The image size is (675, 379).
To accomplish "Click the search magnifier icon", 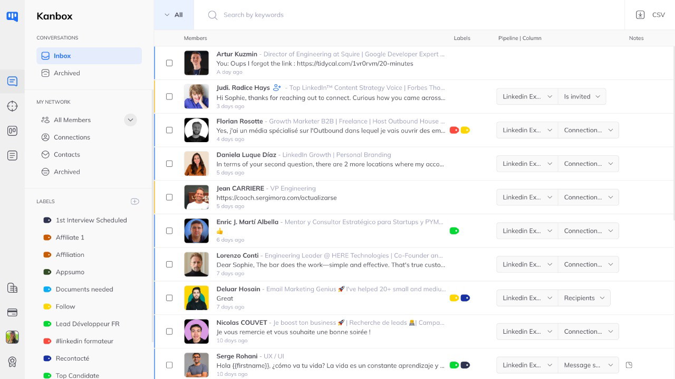I will click(x=213, y=15).
